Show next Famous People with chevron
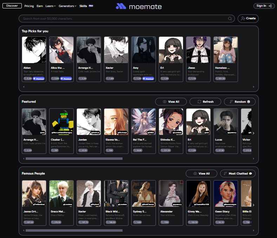The width and height of the screenshot is (277, 238). [253, 205]
